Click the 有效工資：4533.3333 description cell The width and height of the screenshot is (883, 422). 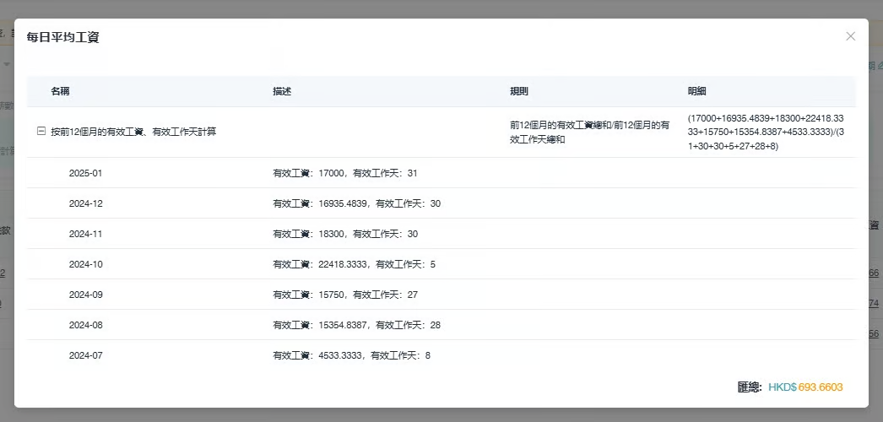coord(351,355)
